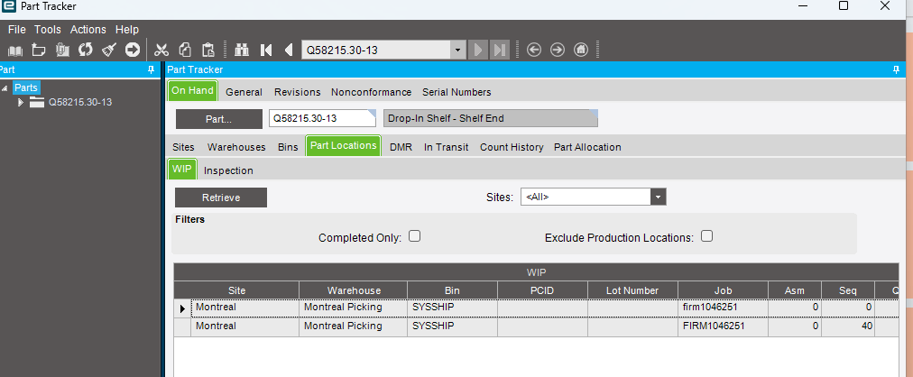Image resolution: width=913 pixels, height=377 pixels.
Task: Enable the Completed Only checkbox
Action: tap(415, 236)
